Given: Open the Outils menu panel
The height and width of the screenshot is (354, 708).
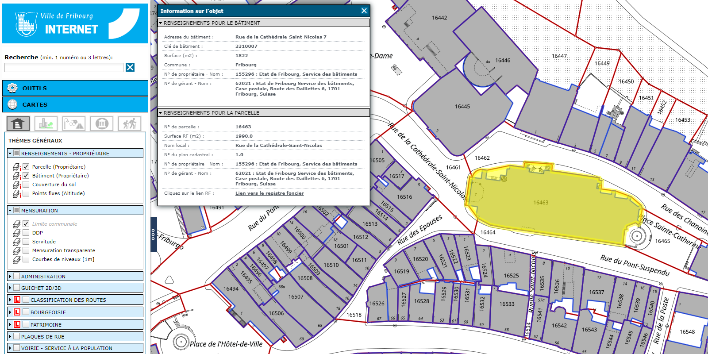Looking at the screenshot, I should pos(75,88).
